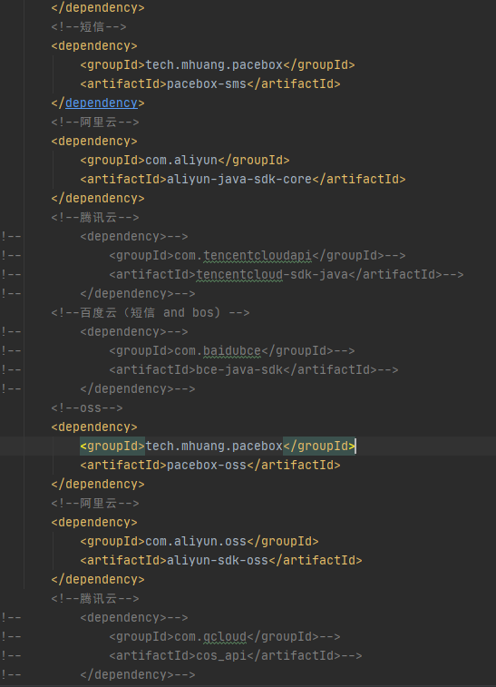
Task: Click the groupId com.aliyun line
Action: [185, 161]
